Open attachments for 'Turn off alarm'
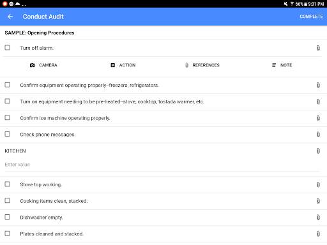Screen dimensions: 327x245 tap(318, 48)
